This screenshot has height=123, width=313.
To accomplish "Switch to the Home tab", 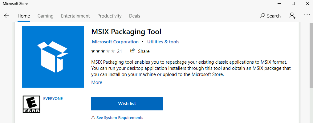I will 24,16.
